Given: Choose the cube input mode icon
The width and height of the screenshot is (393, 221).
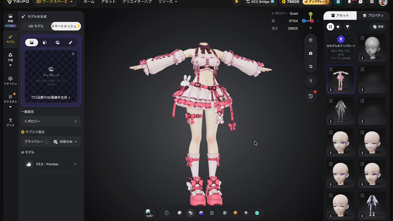Looking at the screenshot, I should [45, 42].
